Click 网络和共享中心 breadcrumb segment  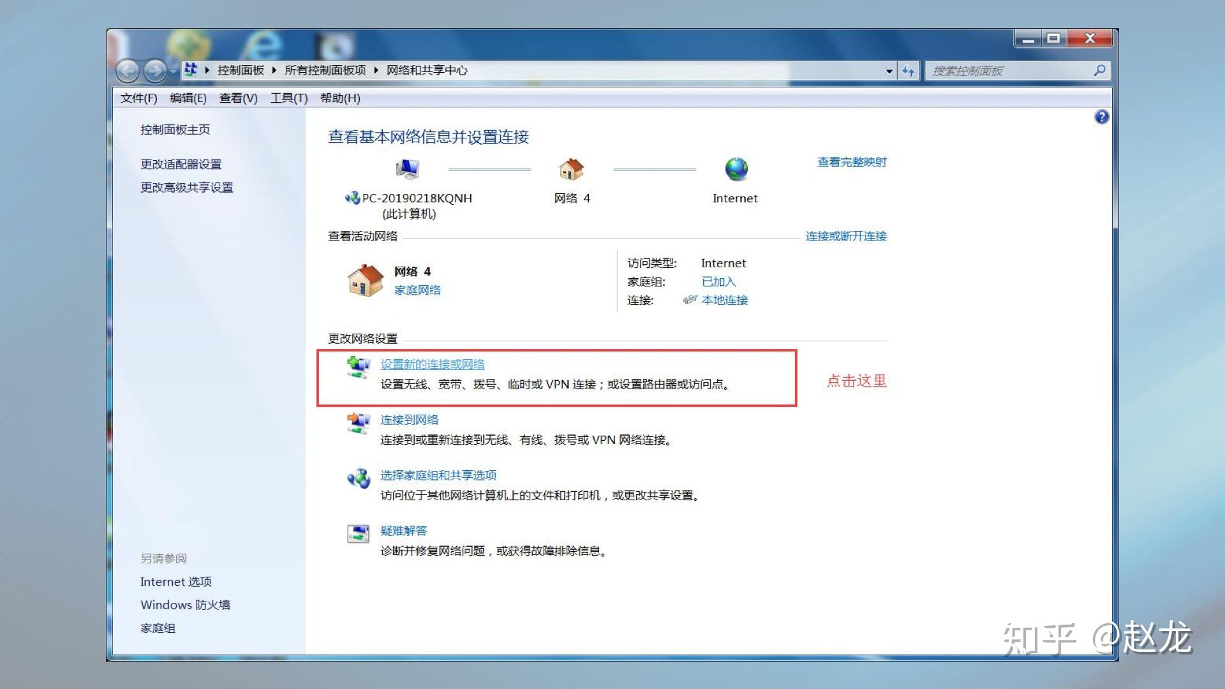click(427, 70)
